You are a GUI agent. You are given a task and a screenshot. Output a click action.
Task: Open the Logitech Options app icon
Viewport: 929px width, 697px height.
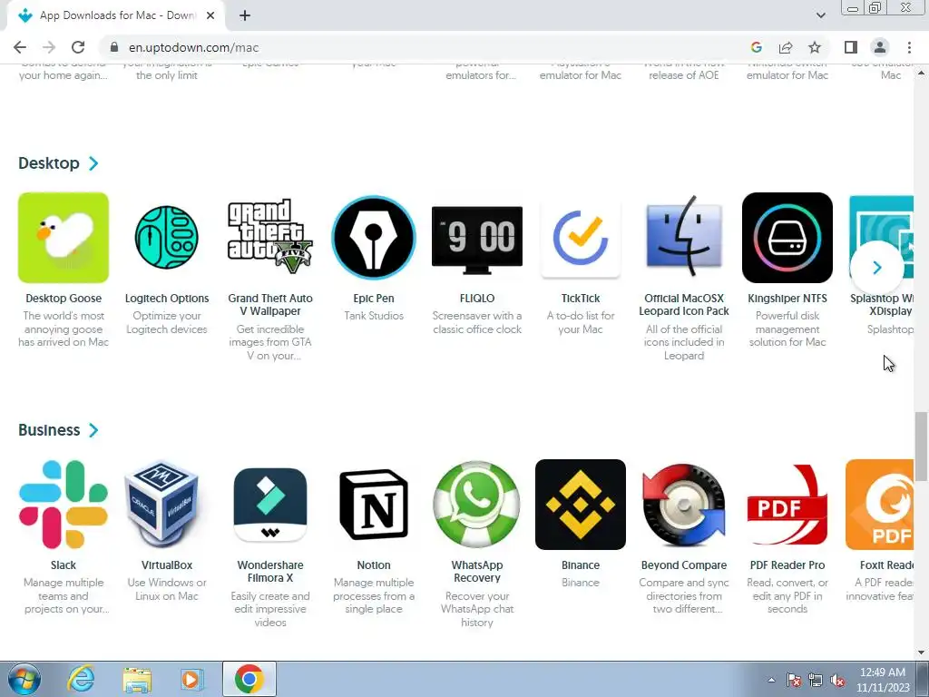tap(167, 238)
